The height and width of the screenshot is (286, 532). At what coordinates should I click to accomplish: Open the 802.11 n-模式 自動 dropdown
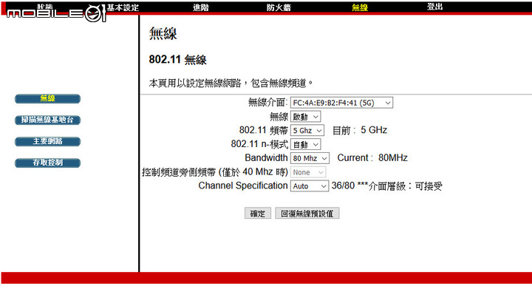tap(305, 145)
